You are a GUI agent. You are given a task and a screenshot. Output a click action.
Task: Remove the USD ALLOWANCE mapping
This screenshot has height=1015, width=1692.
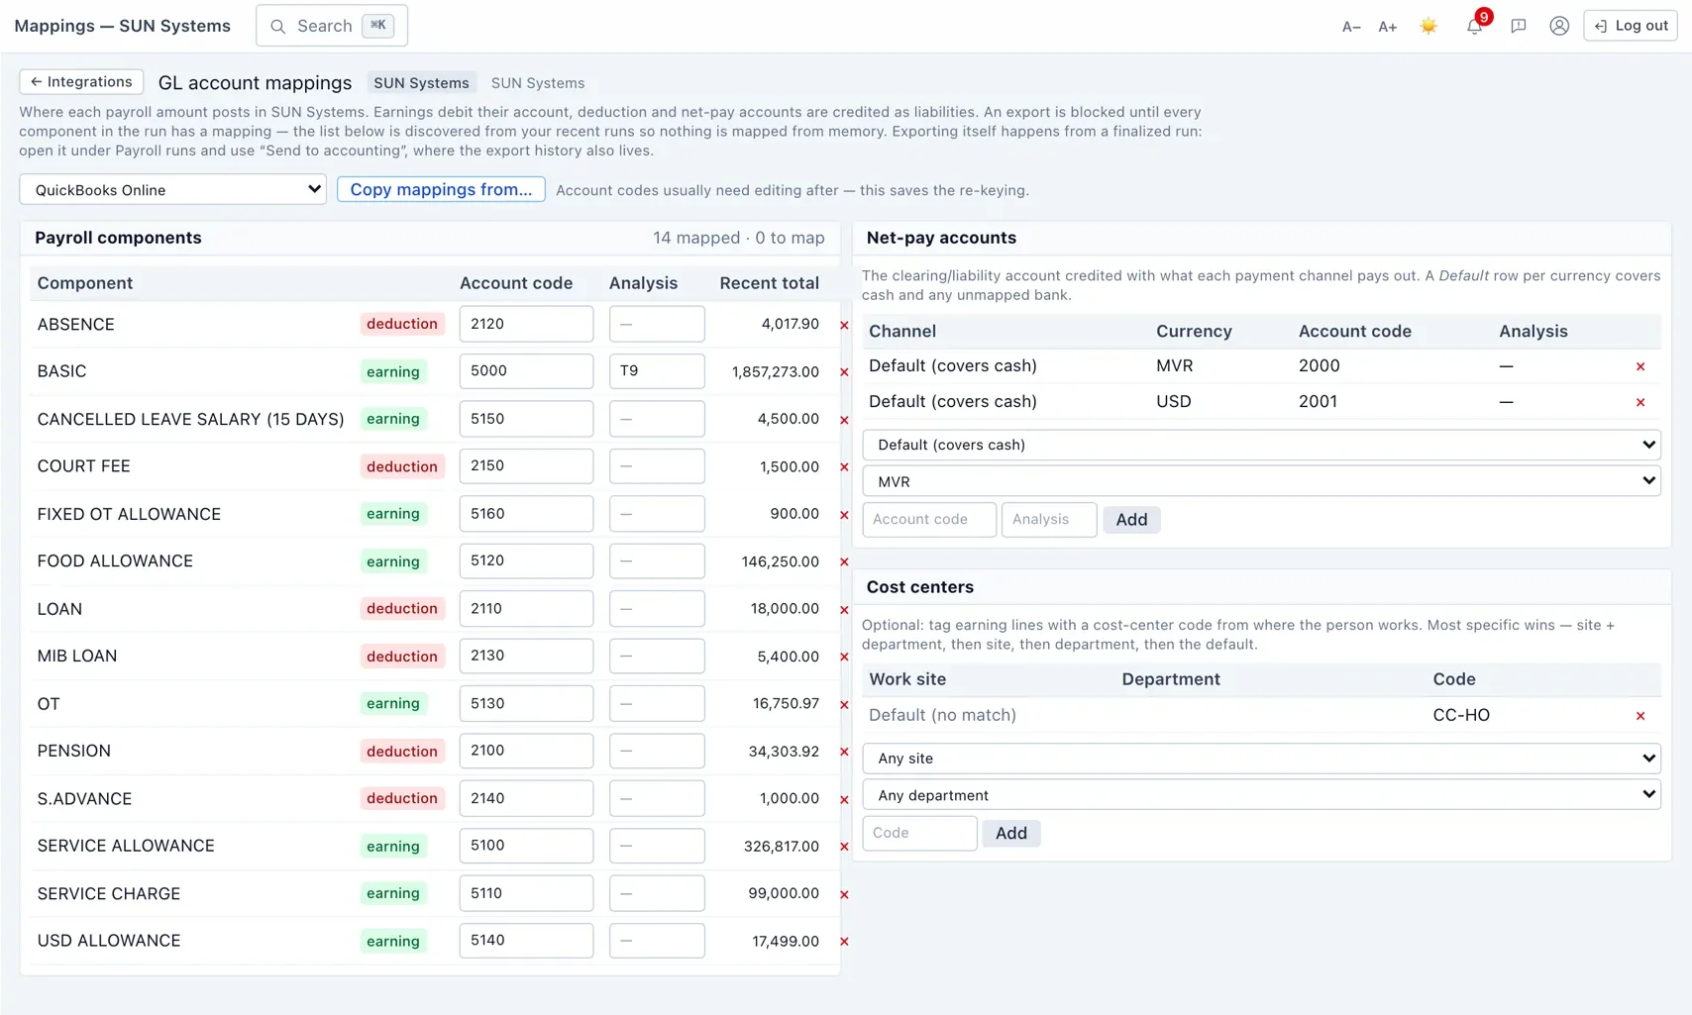pos(844,942)
